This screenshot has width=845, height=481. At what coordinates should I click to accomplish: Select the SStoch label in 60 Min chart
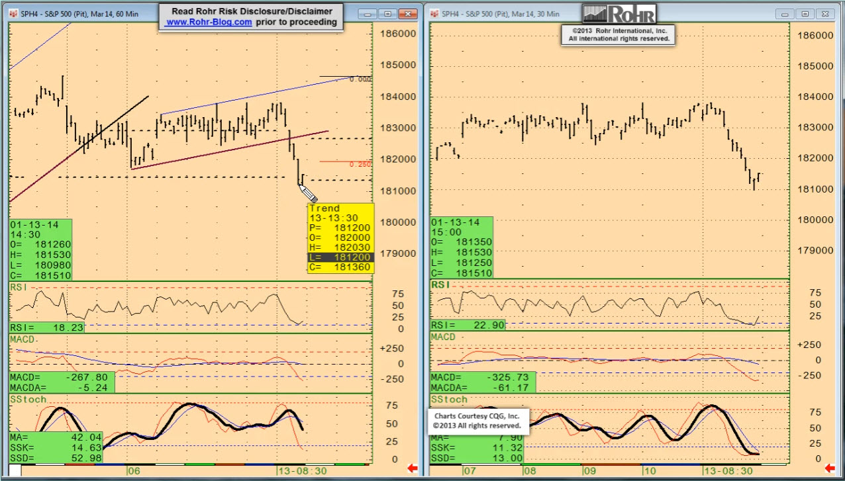click(x=28, y=399)
